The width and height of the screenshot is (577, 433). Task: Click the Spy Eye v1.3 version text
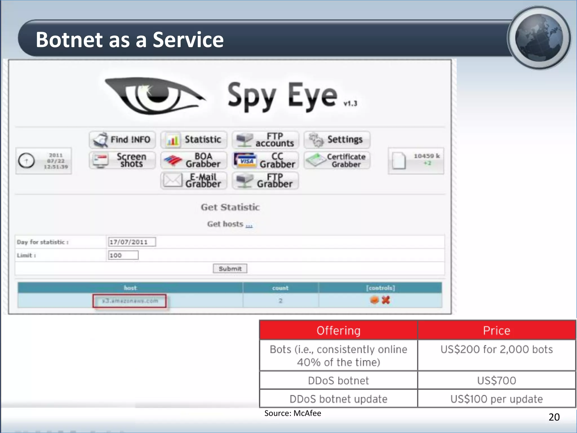pyautogui.click(x=350, y=103)
